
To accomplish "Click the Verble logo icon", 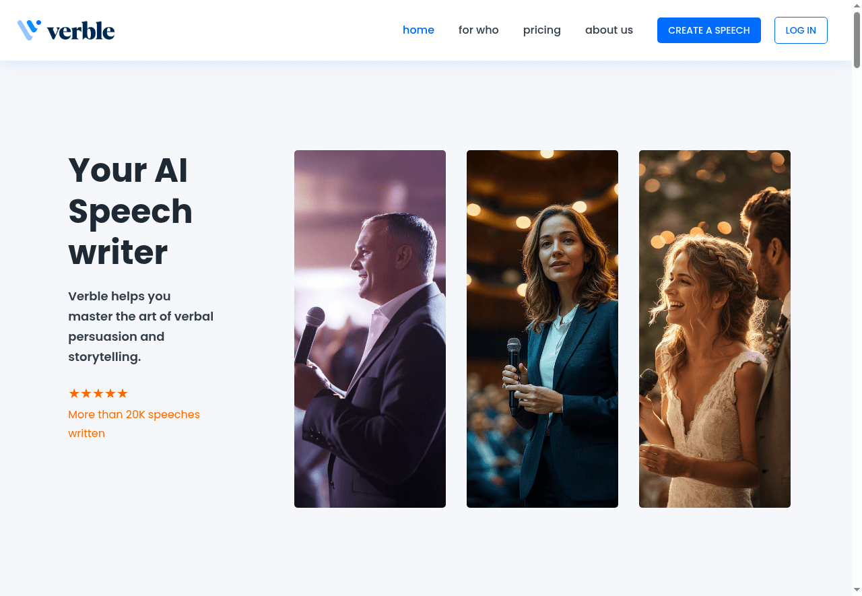I will [x=29, y=30].
